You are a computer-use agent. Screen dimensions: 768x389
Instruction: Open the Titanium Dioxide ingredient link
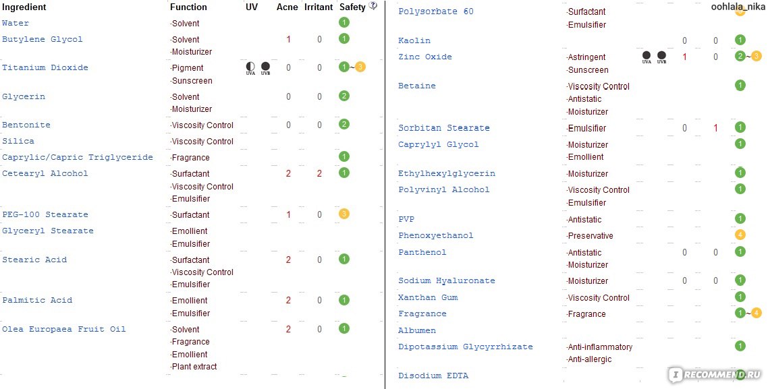pyautogui.click(x=45, y=67)
